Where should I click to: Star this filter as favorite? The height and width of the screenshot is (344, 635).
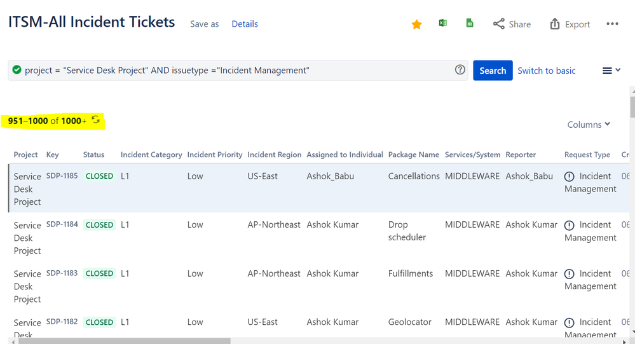pyautogui.click(x=416, y=24)
